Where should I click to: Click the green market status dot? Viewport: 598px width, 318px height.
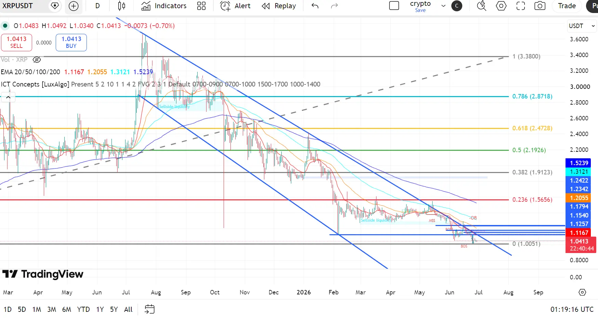(x=5, y=26)
